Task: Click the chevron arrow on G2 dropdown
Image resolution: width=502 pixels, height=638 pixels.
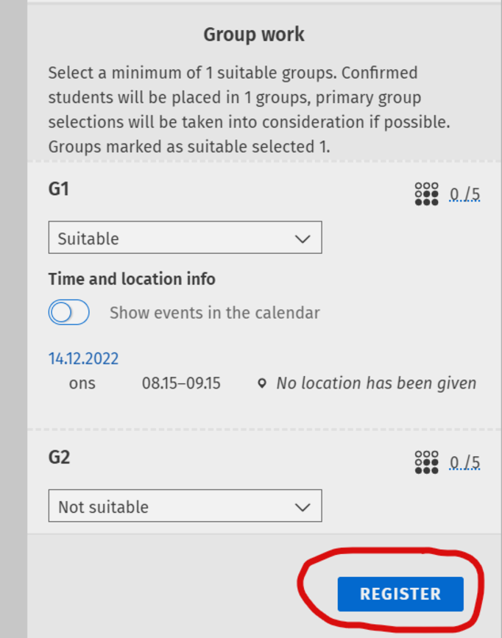Action: [302, 508]
